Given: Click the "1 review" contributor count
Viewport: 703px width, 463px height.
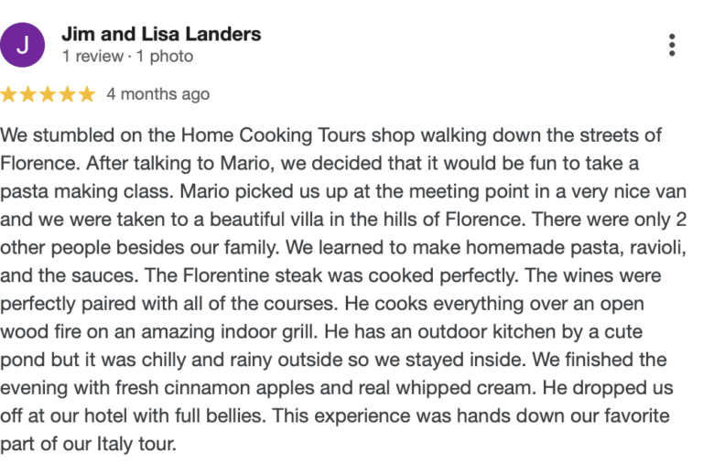Looking at the screenshot, I should (92, 57).
